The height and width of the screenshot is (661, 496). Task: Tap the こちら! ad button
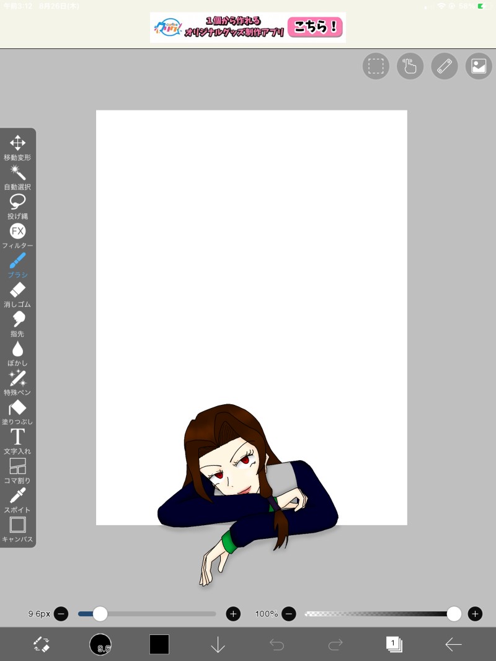pos(315,27)
